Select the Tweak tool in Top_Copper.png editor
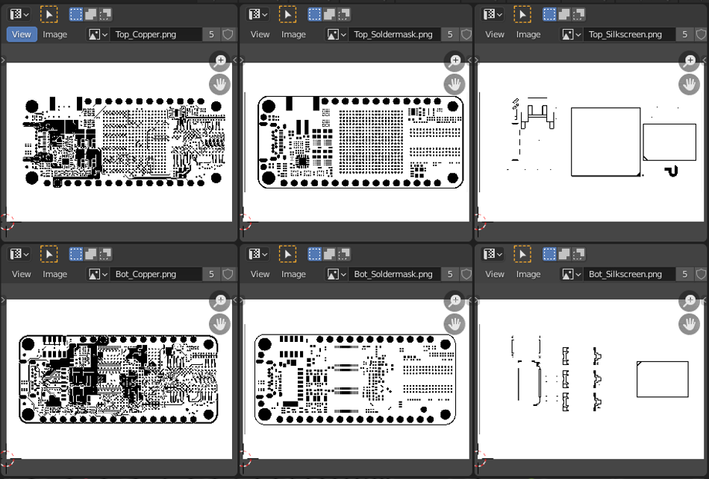The width and height of the screenshot is (709, 479). (x=49, y=14)
